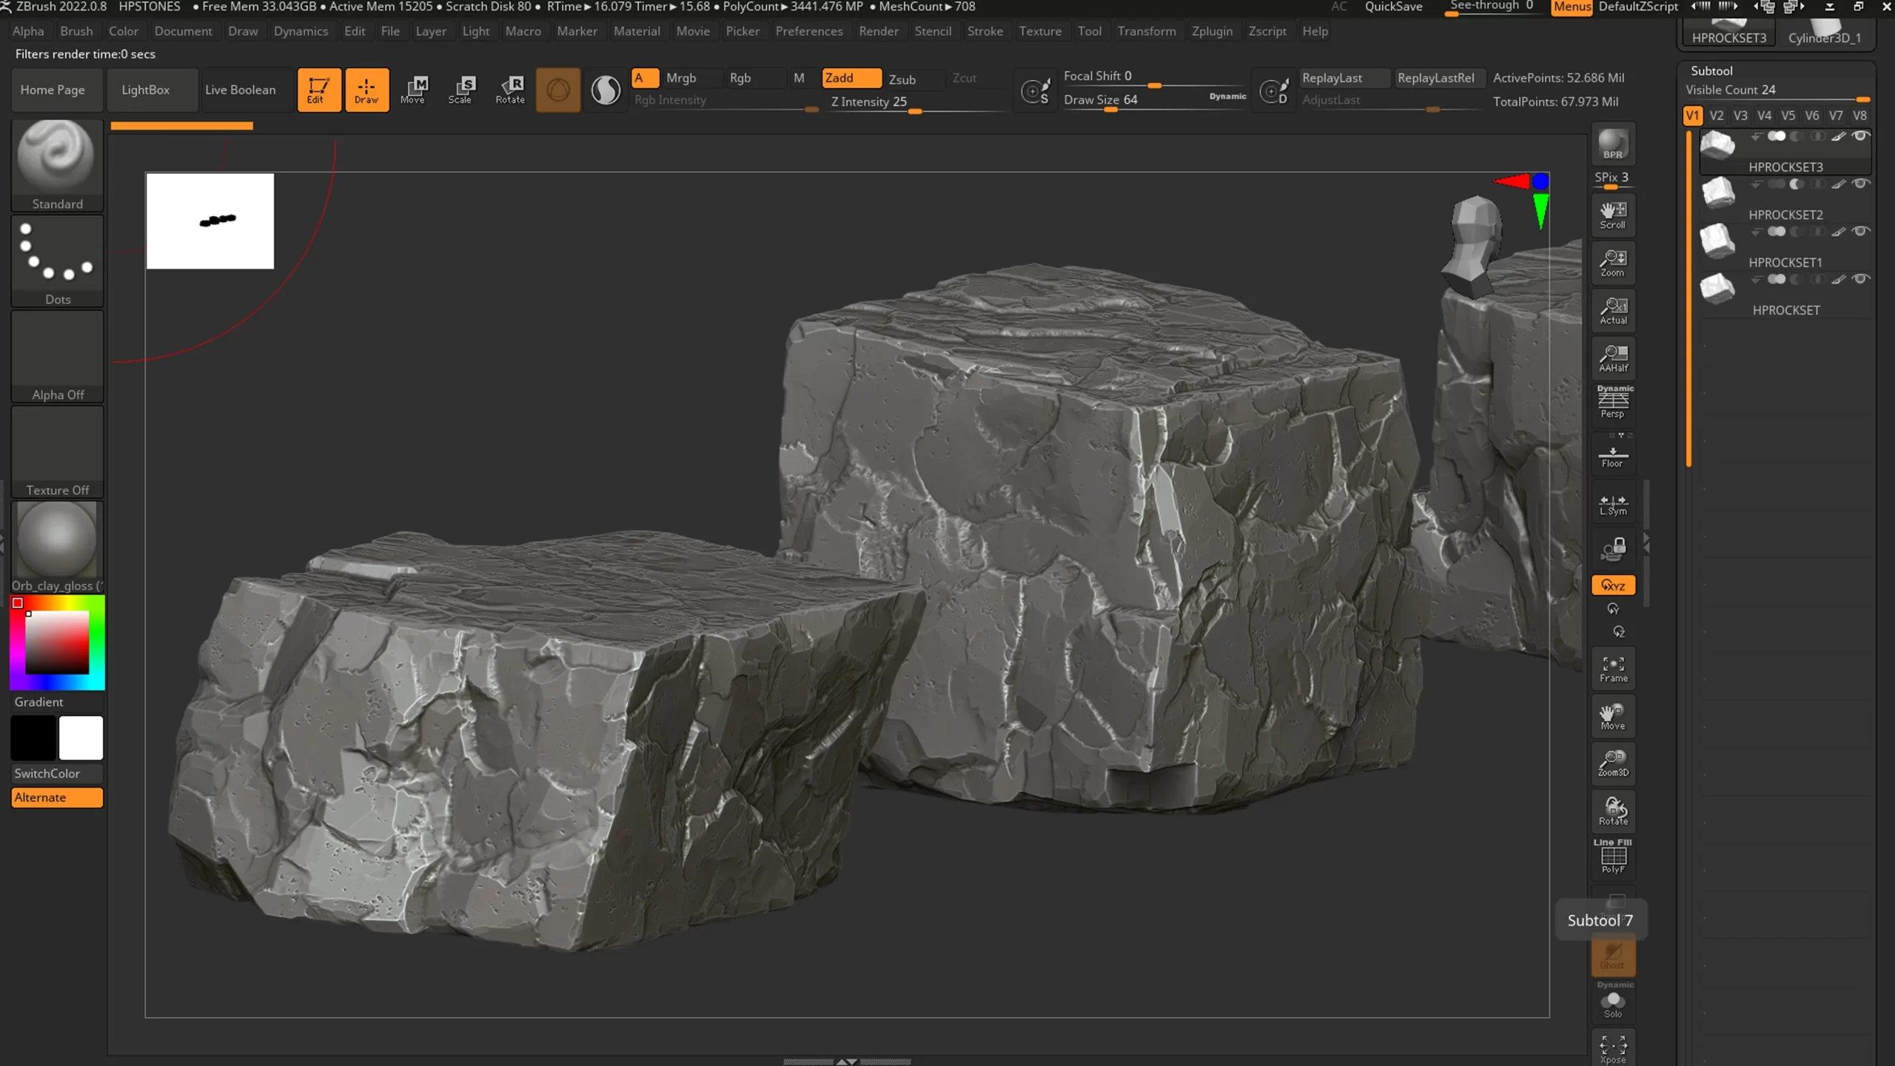Toggle XYZ rotation mode
The height and width of the screenshot is (1066, 1895).
1613,585
